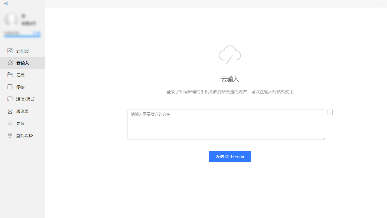Viewport: 387px width, 218px height.
Task: Open 云盘 using its folder icon
Action: (10, 75)
